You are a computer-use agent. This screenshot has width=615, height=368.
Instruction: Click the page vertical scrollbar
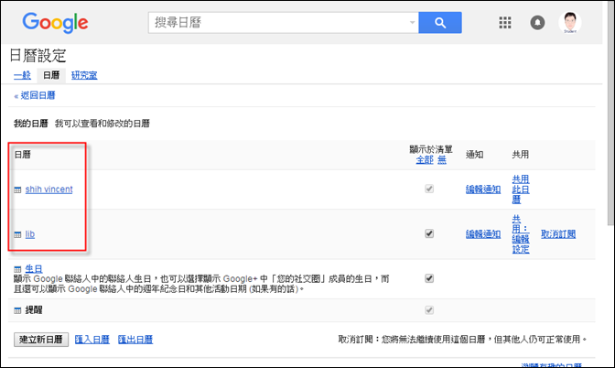pyautogui.click(x=611, y=112)
